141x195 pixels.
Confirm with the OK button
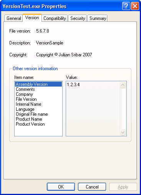(x=61, y=187)
